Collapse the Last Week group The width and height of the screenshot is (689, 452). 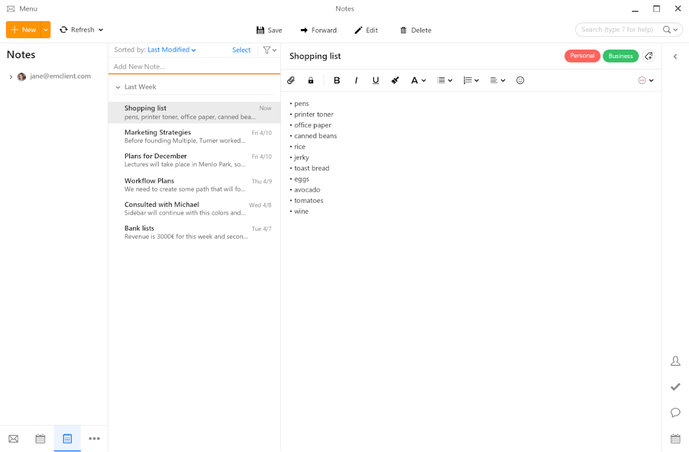[x=118, y=87]
